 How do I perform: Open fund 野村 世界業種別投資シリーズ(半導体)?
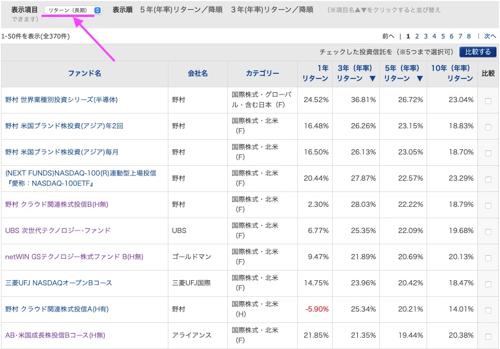tap(61, 100)
